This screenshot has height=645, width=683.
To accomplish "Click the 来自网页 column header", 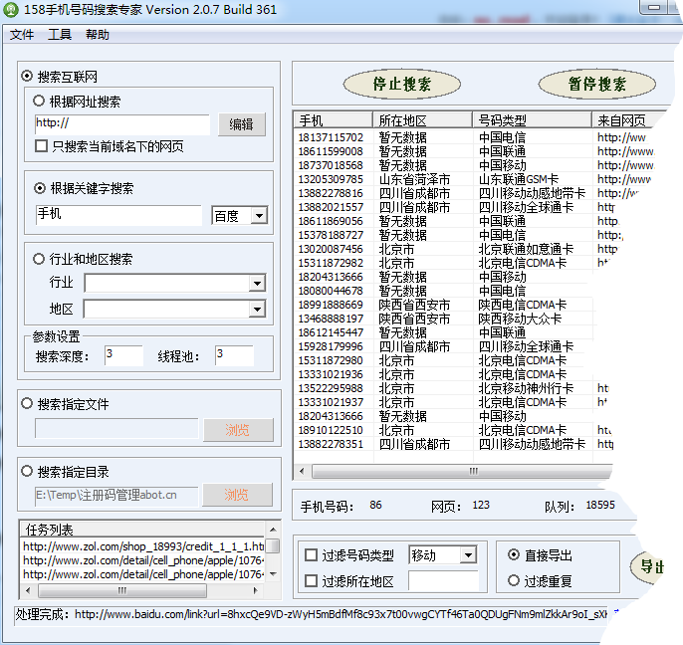I will coord(628,119).
